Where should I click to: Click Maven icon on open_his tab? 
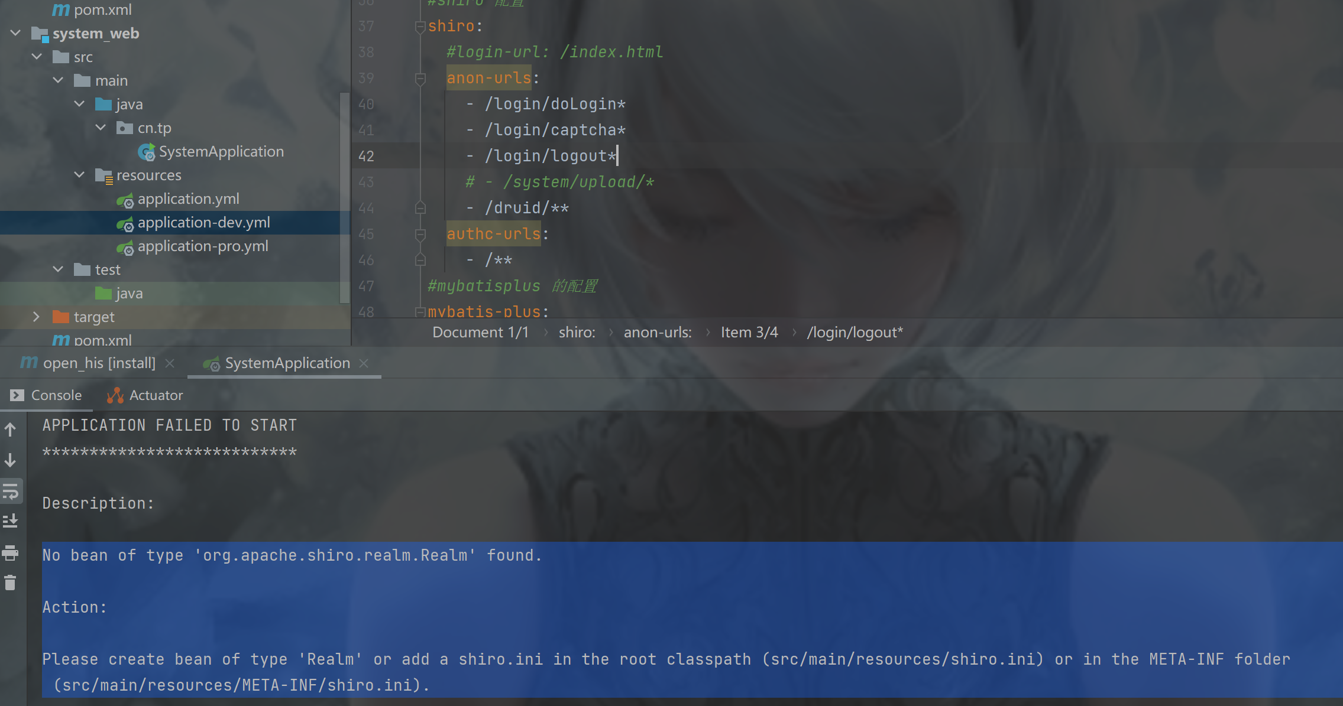pyautogui.click(x=29, y=362)
